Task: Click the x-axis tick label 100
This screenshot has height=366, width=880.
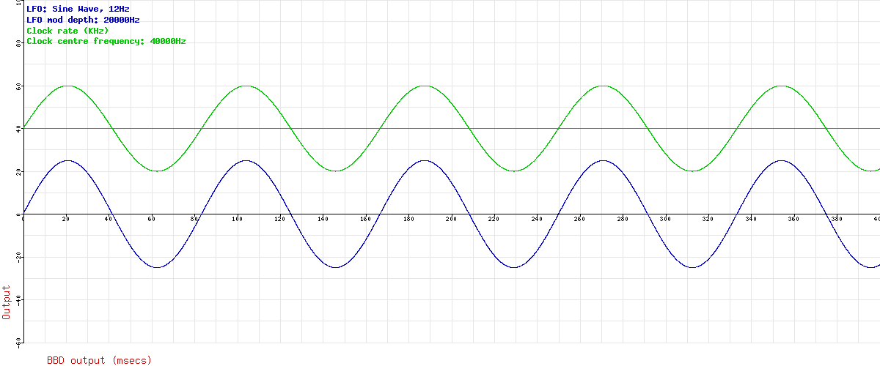Action: pos(237,219)
